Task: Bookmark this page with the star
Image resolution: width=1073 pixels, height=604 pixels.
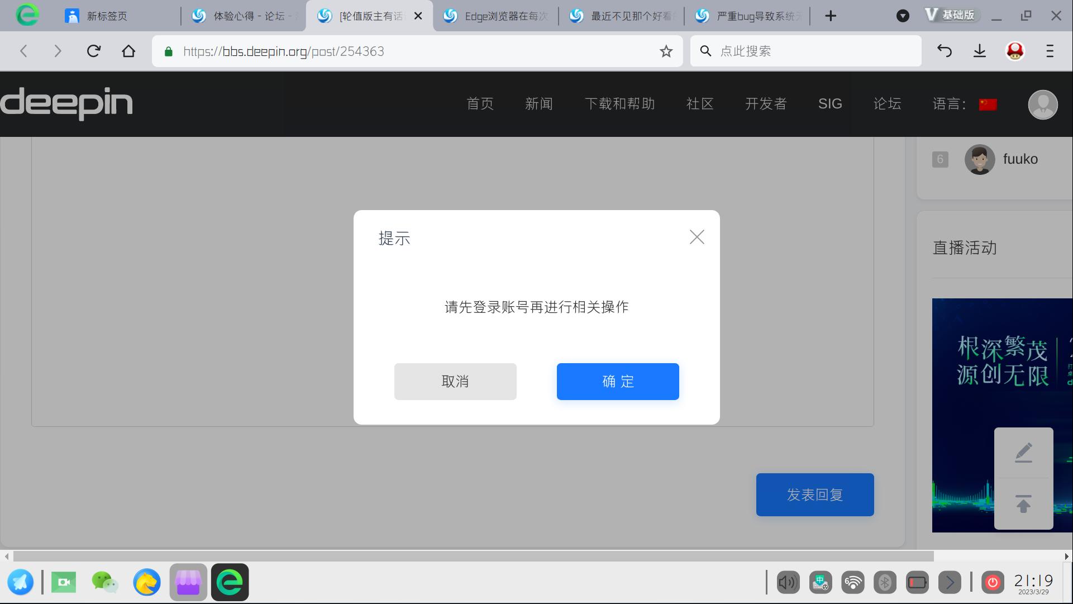Action: click(x=665, y=51)
